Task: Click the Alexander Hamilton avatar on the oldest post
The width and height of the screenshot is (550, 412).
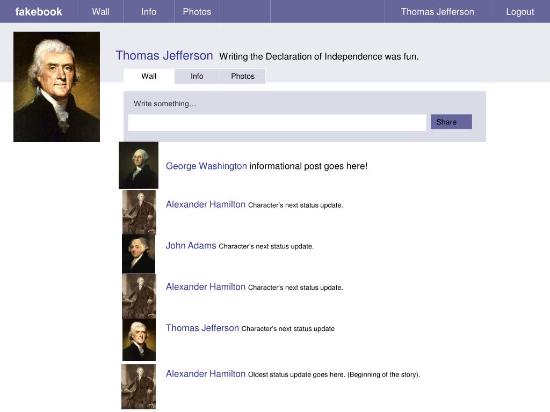Action: (x=139, y=387)
